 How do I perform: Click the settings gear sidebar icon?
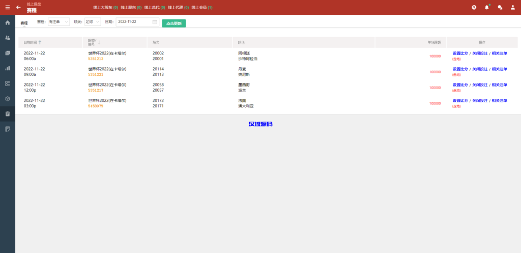coord(7,99)
